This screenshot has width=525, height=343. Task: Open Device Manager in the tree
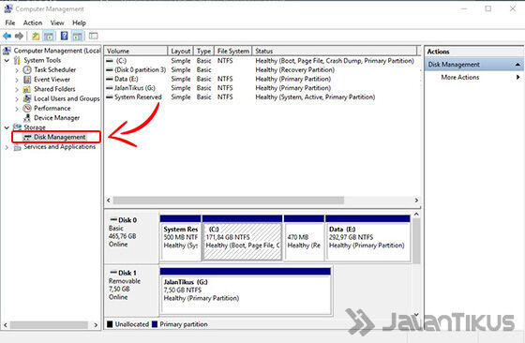click(x=56, y=118)
